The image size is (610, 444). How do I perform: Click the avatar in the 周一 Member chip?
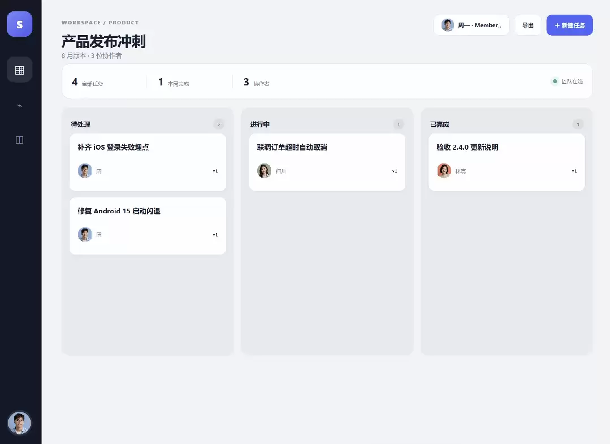point(448,25)
